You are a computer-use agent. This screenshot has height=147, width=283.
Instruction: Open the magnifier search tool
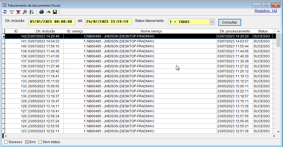(x=25, y=12)
